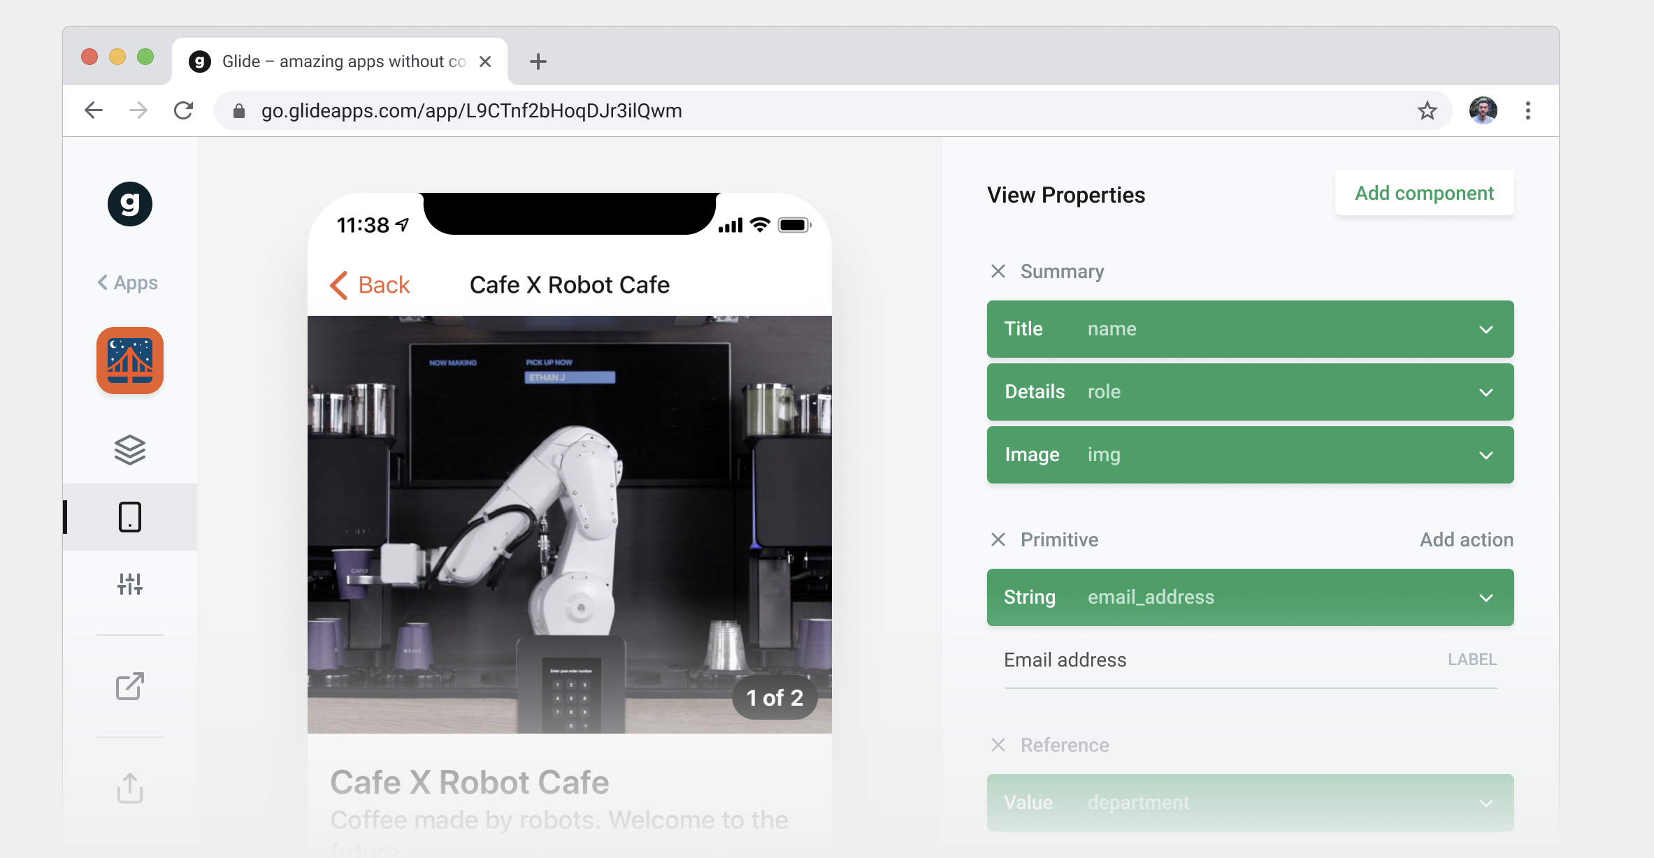Bookmark page with star icon
Viewport: 1654px width, 858px height.
point(1427,110)
